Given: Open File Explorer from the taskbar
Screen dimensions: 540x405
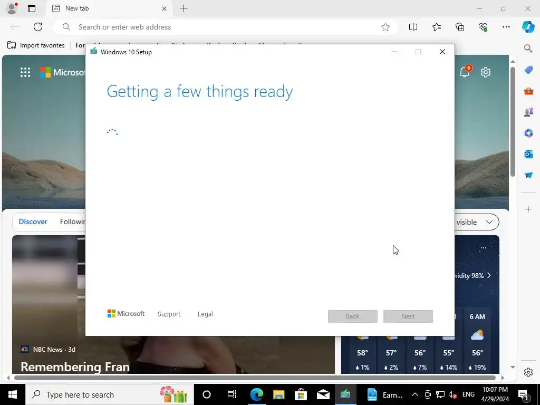Looking at the screenshot, I should click(x=278, y=394).
